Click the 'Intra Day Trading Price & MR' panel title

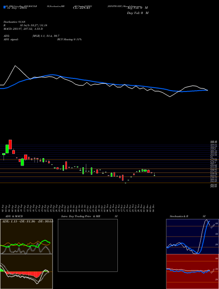click(81, 216)
